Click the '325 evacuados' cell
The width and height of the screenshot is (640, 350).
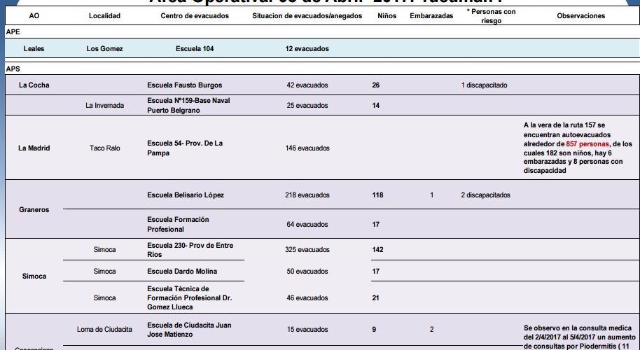coord(307,250)
